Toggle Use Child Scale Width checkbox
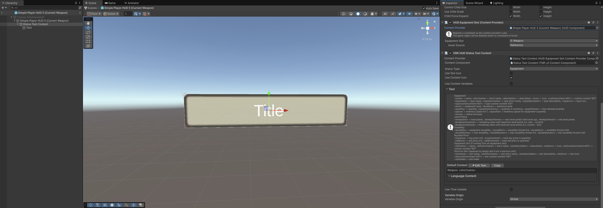This screenshot has width=603, height=208. [x=511, y=12]
